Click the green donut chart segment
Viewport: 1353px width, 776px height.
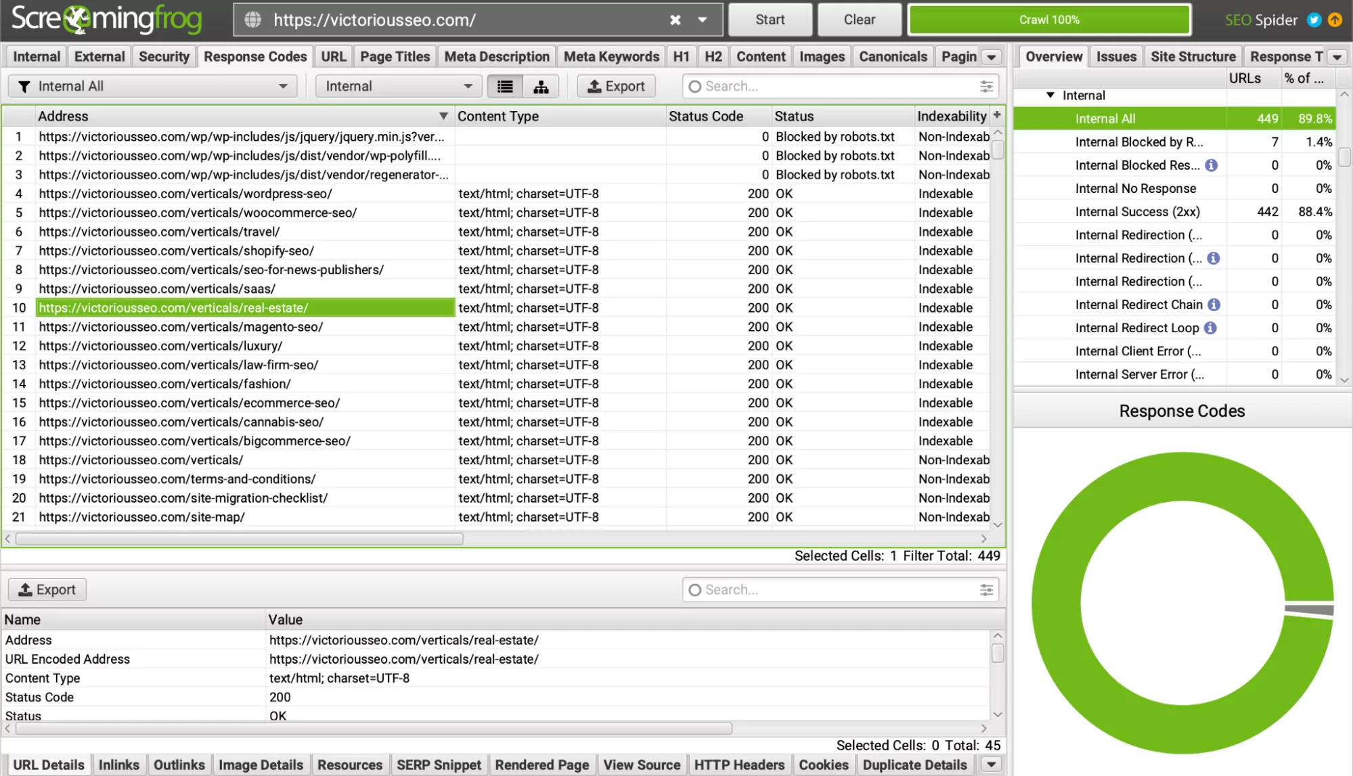click(1056, 602)
